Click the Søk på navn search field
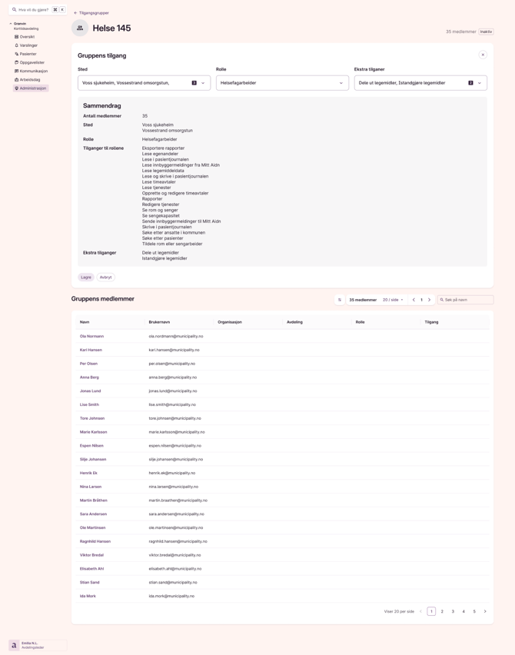Screen dimensions: 515x655 (x=468, y=300)
